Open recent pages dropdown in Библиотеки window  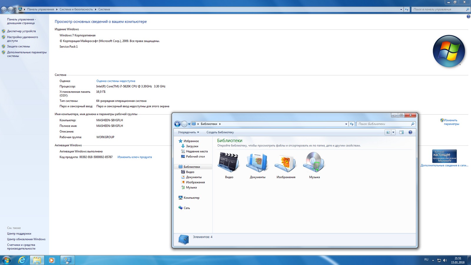click(189, 124)
